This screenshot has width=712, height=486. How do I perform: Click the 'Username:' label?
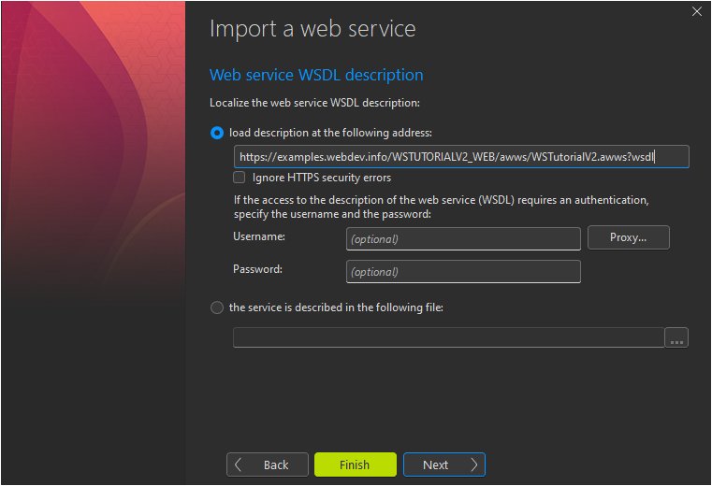259,236
